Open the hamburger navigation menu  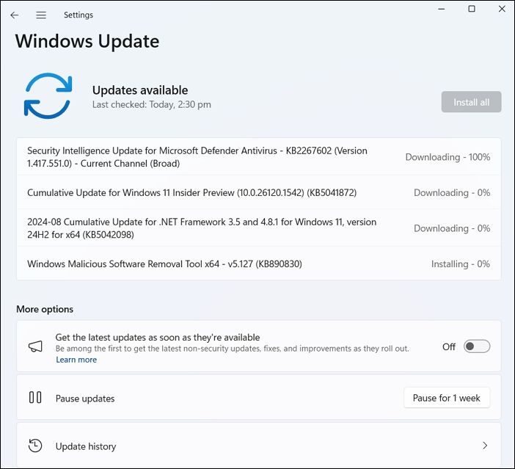click(x=41, y=15)
